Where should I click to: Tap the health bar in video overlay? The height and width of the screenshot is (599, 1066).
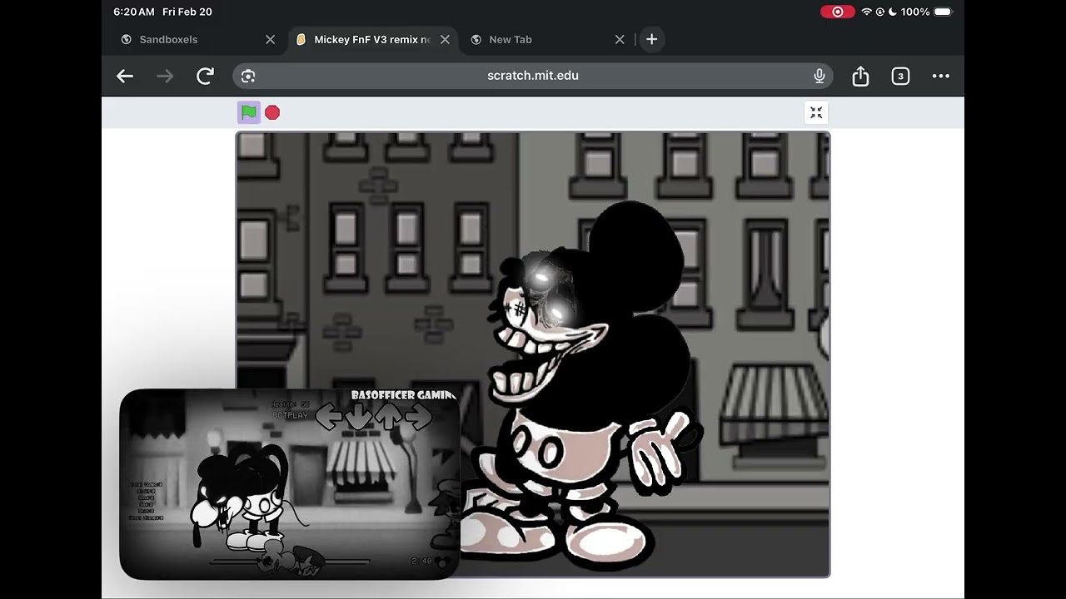click(290, 562)
